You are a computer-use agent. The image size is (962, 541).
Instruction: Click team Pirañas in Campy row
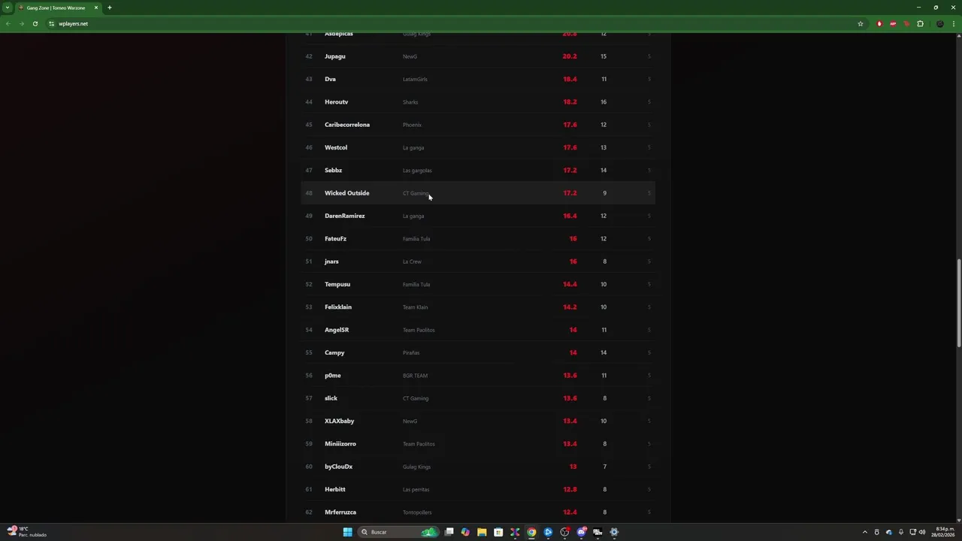pyautogui.click(x=411, y=352)
